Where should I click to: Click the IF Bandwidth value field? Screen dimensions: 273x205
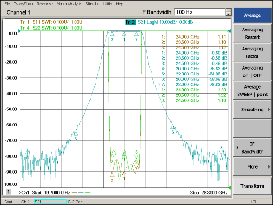200,12
